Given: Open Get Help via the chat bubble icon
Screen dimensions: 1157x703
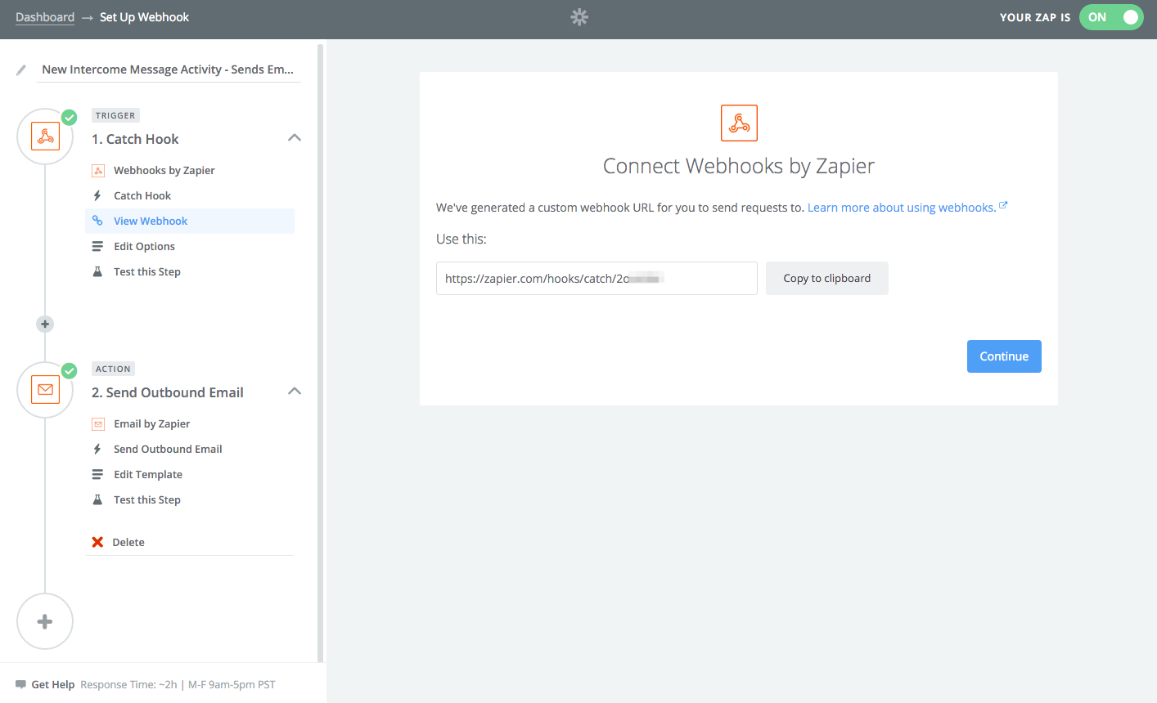Looking at the screenshot, I should click(20, 684).
